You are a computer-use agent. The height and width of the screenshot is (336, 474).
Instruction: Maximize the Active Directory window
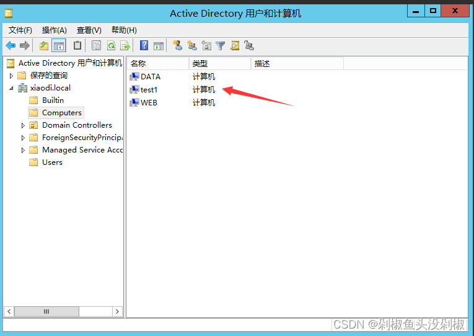433,11
